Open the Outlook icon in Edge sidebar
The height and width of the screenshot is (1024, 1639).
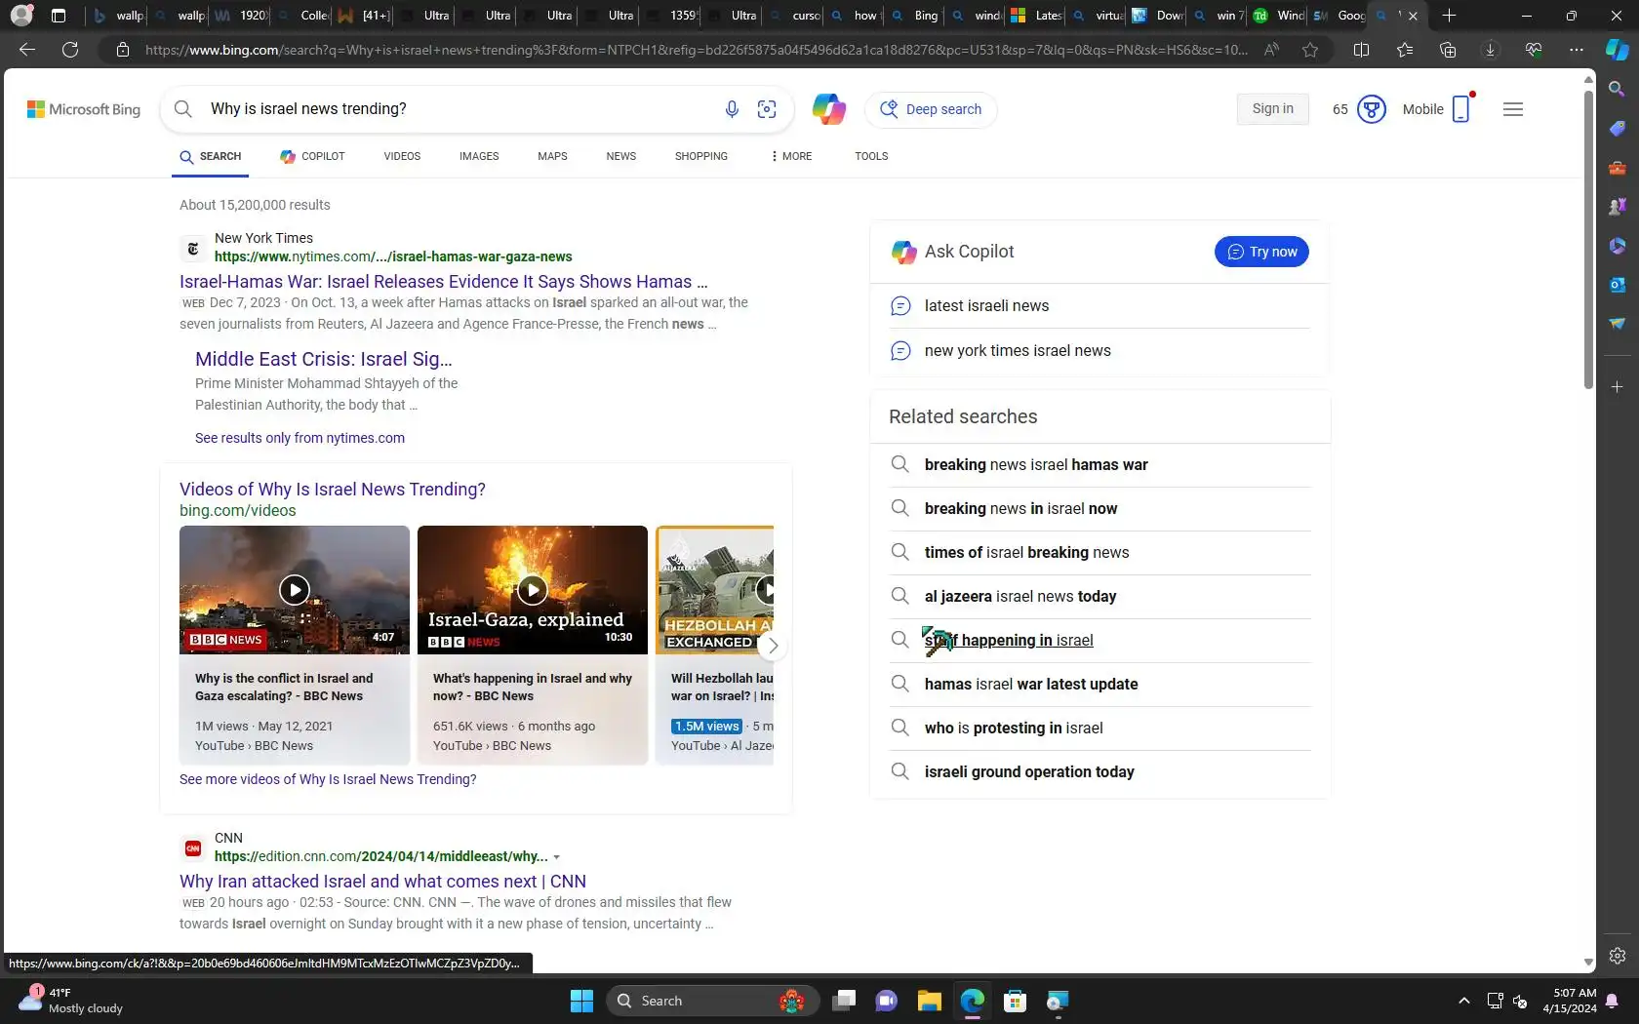(1617, 285)
